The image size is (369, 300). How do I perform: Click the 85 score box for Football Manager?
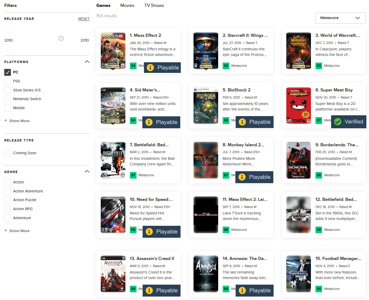[x=319, y=289]
